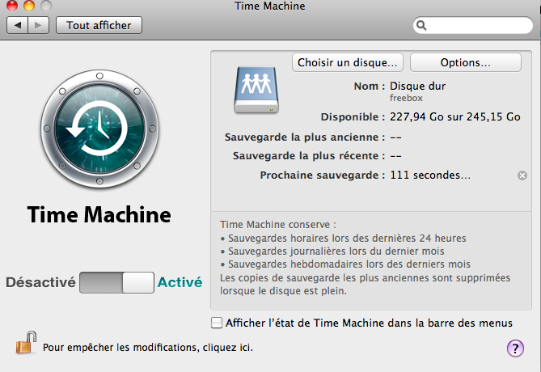Click the "Pour empêcher les modifications" text
541x372 pixels.
tap(147, 348)
